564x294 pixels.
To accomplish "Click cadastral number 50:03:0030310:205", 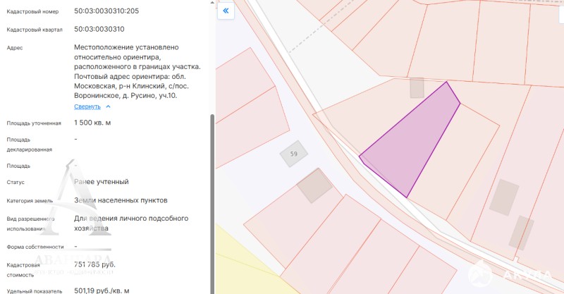I will tap(106, 11).
